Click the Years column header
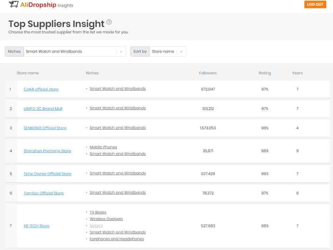Viewport: 333px width, 250px height. 297,73
